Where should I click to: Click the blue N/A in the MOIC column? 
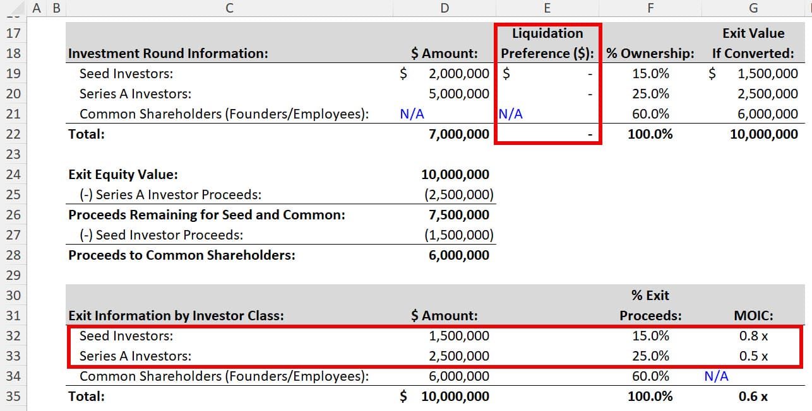click(x=716, y=376)
